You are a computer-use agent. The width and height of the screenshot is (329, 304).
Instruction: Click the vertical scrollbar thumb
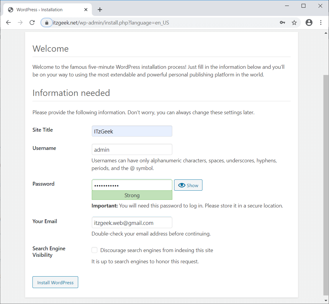click(x=326, y=185)
